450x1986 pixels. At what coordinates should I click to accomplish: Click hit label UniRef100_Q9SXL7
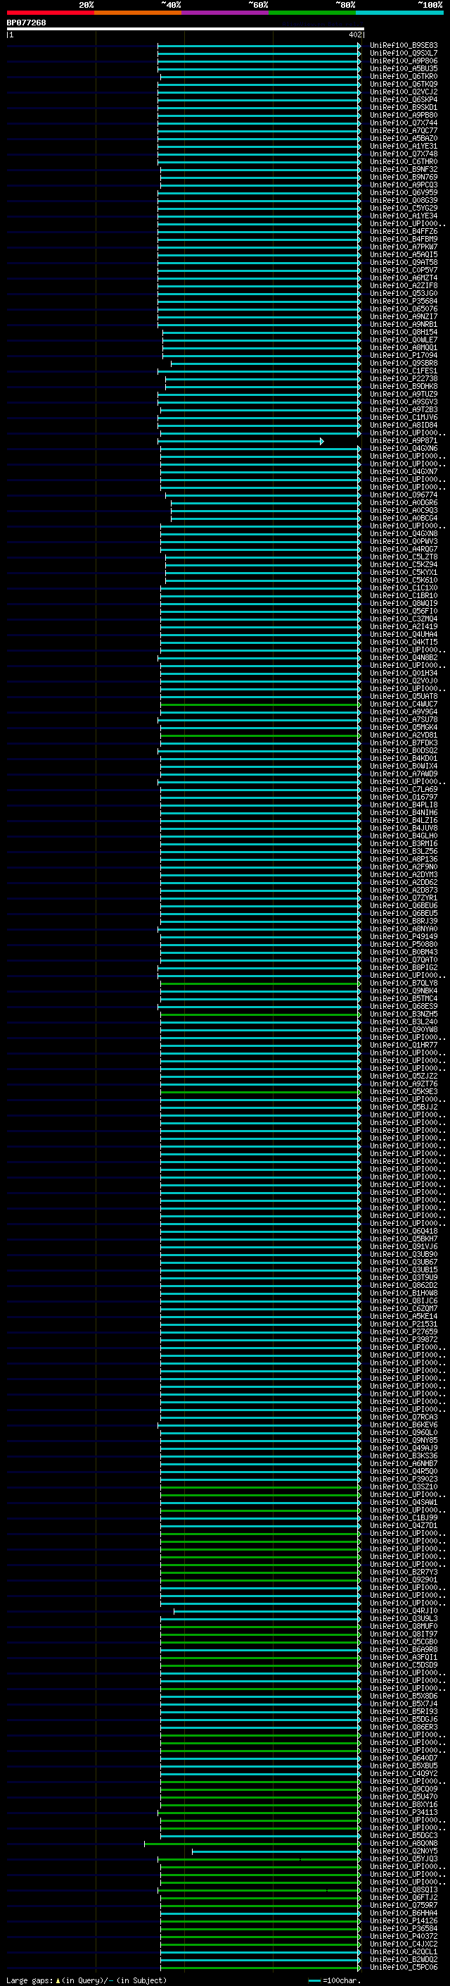click(x=404, y=54)
